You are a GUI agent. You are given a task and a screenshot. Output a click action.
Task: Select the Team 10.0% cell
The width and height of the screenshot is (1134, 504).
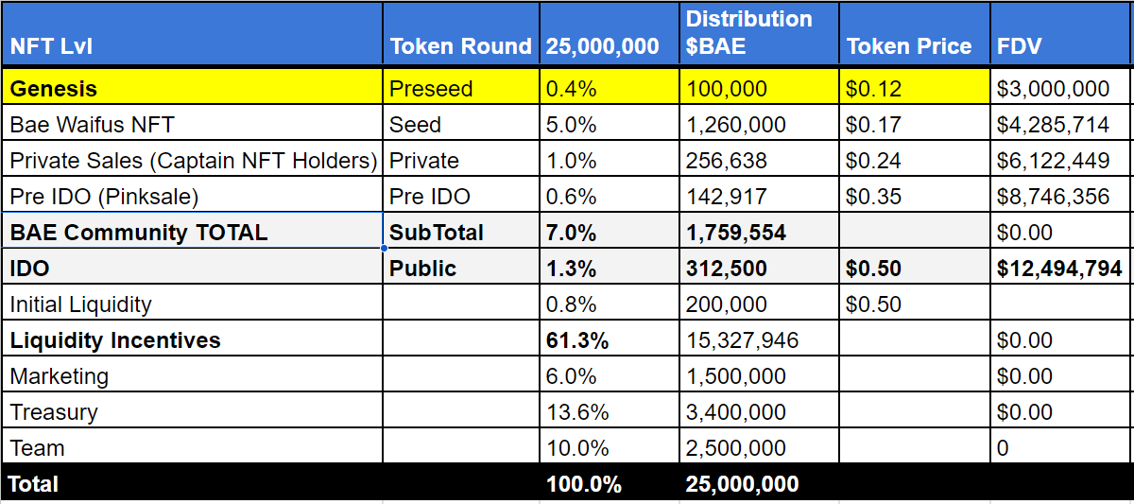(x=610, y=447)
